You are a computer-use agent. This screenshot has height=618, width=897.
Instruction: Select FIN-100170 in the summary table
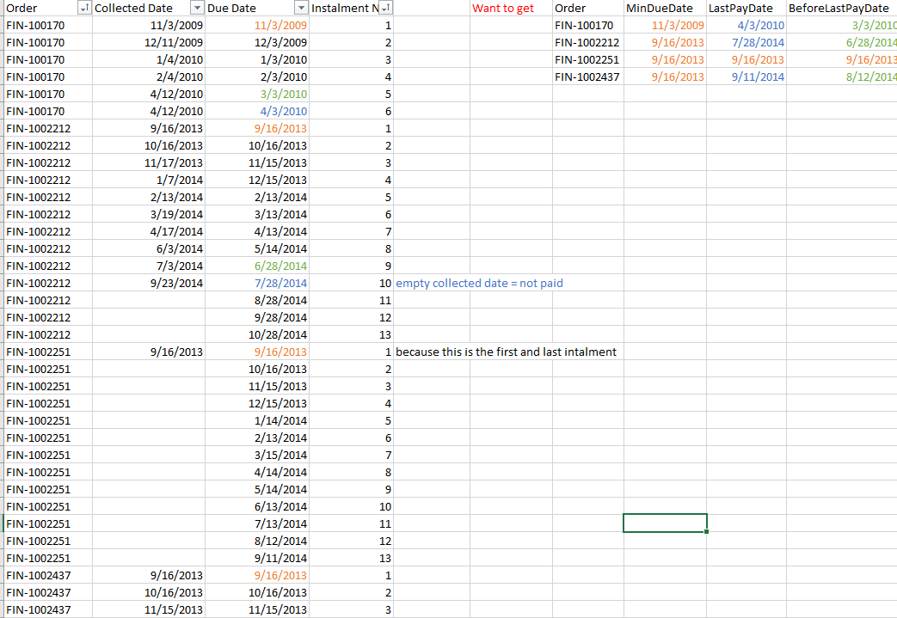(587, 25)
